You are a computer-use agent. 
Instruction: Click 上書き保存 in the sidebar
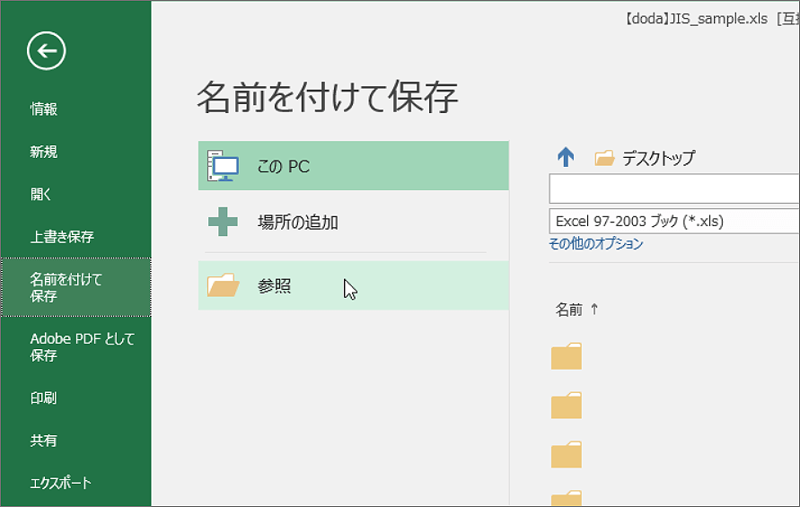[62, 236]
